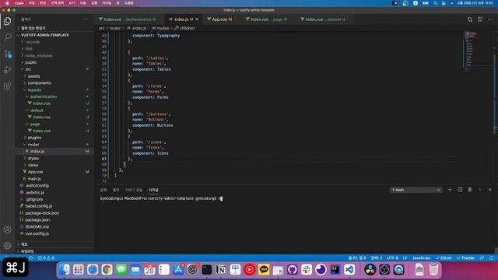The height and width of the screenshot is (280, 498).
Task: Open Visual Studio Code from the dock
Action: (x=349, y=270)
